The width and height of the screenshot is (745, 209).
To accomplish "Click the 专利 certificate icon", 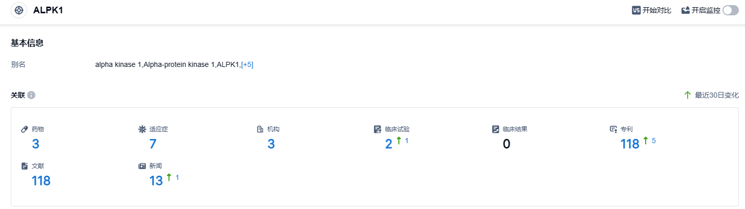I will [613, 129].
